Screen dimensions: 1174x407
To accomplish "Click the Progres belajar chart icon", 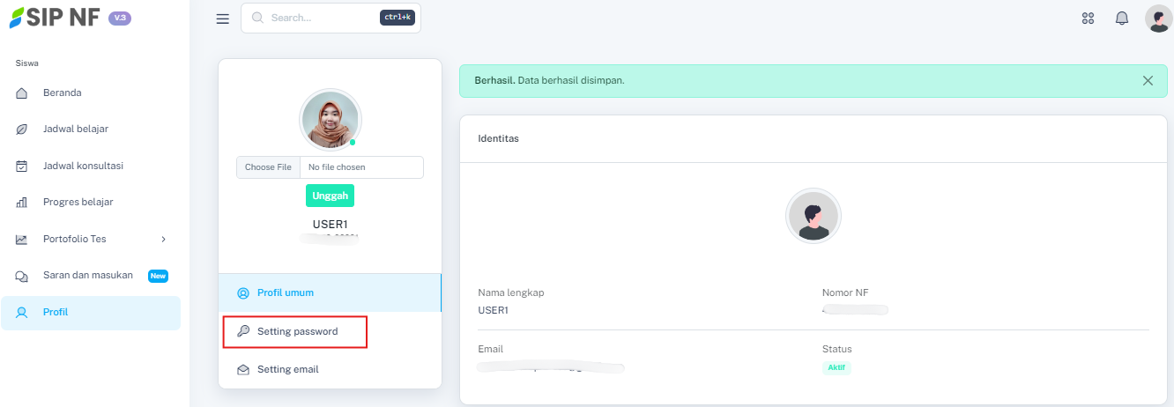I will coord(22,203).
